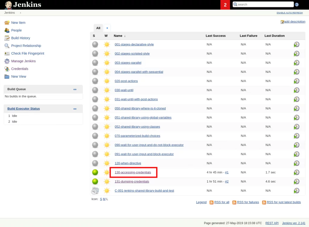Click the ENABLE AUTO REFRESH link
The width and height of the screenshot is (309, 227).
[x=289, y=13]
